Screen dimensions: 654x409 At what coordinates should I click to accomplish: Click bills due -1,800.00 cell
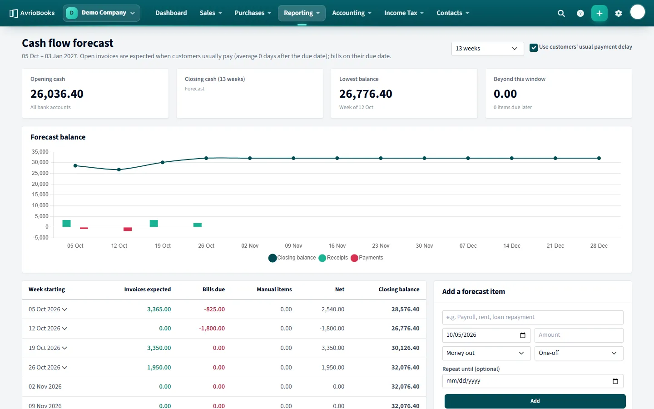[x=212, y=329]
